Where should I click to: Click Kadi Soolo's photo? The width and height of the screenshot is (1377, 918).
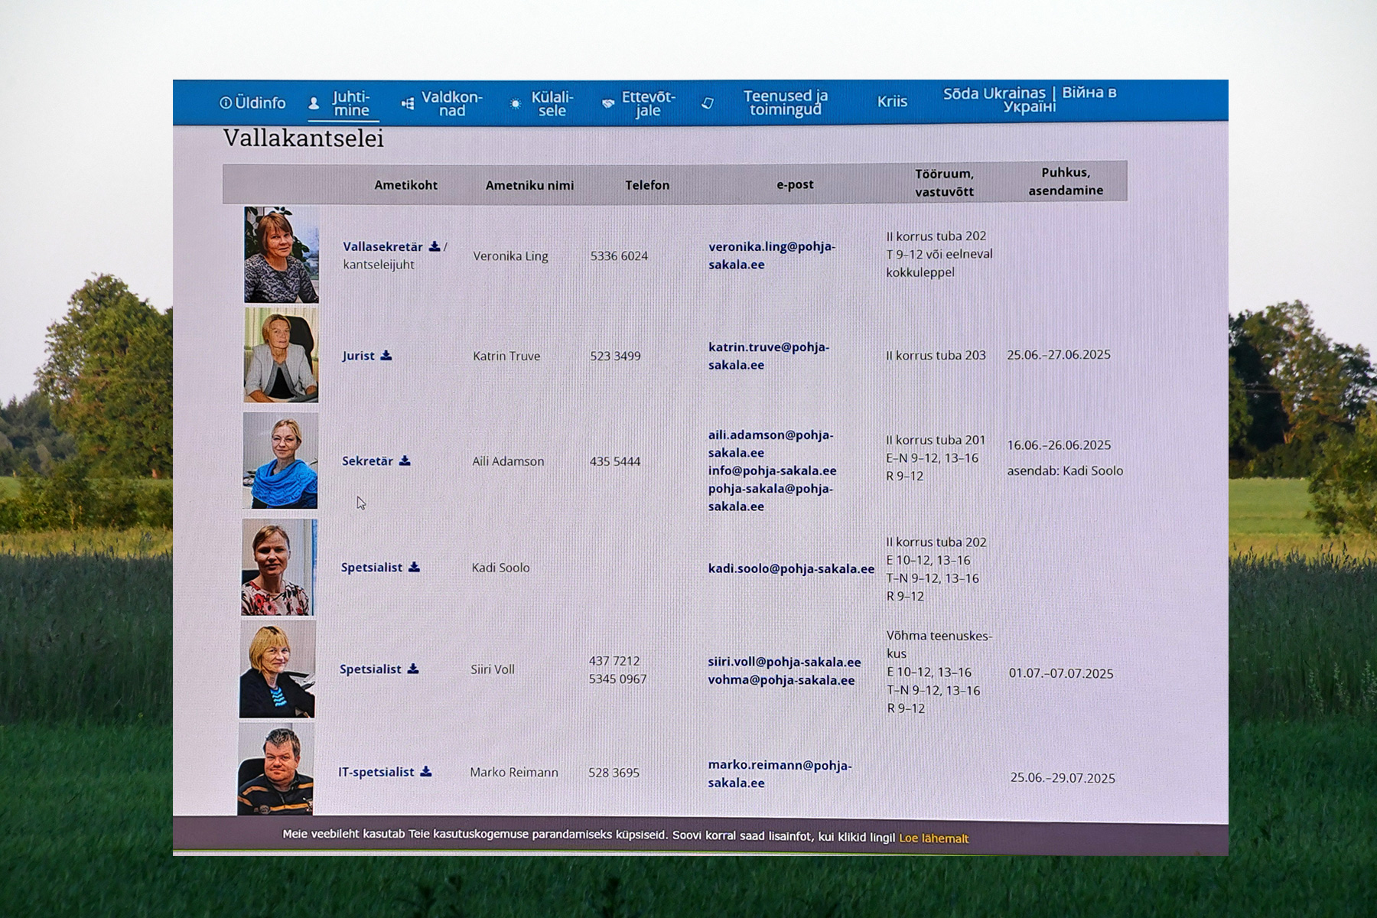(x=279, y=567)
